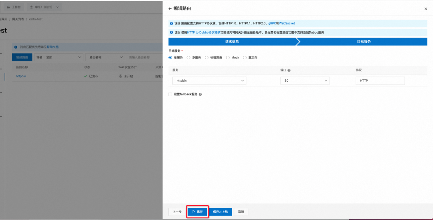The height and width of the screenshot is (220, 433).
Task: Click the 创建路由 button
Action: tap(22, 57)
